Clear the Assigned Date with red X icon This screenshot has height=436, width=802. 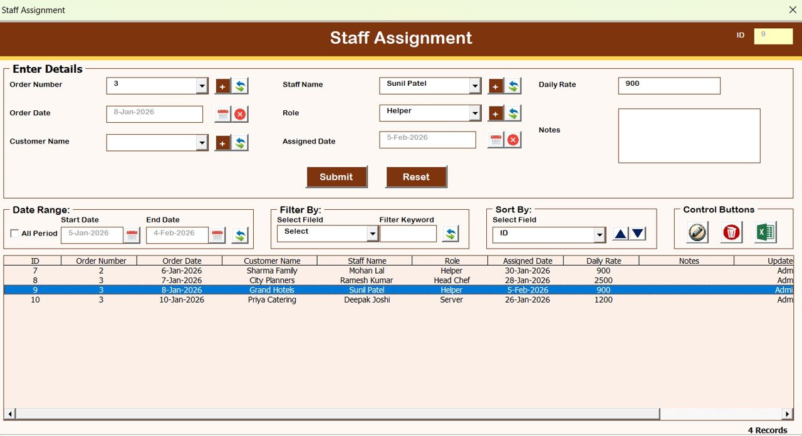coord(513,140)
